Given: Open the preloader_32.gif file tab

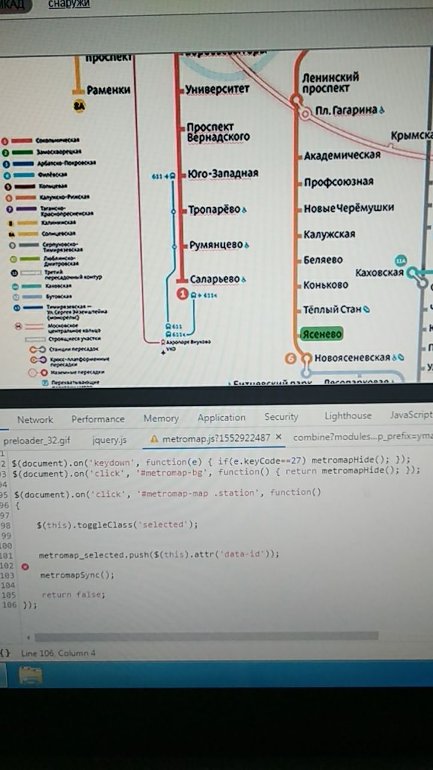Looking at the screenshot, I should [x=36, y=440].
